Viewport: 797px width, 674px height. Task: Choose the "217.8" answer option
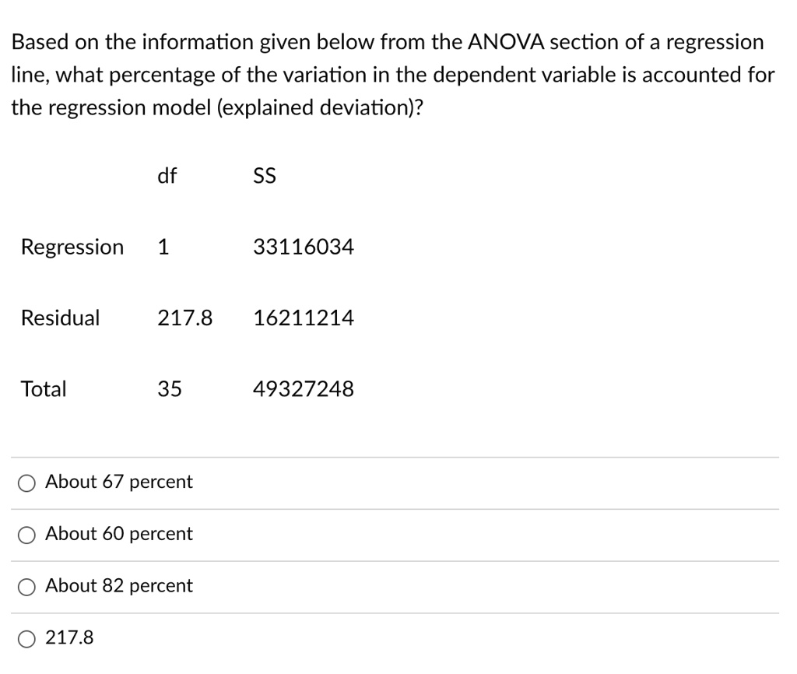pyautogui.click(x=26, y=638)
